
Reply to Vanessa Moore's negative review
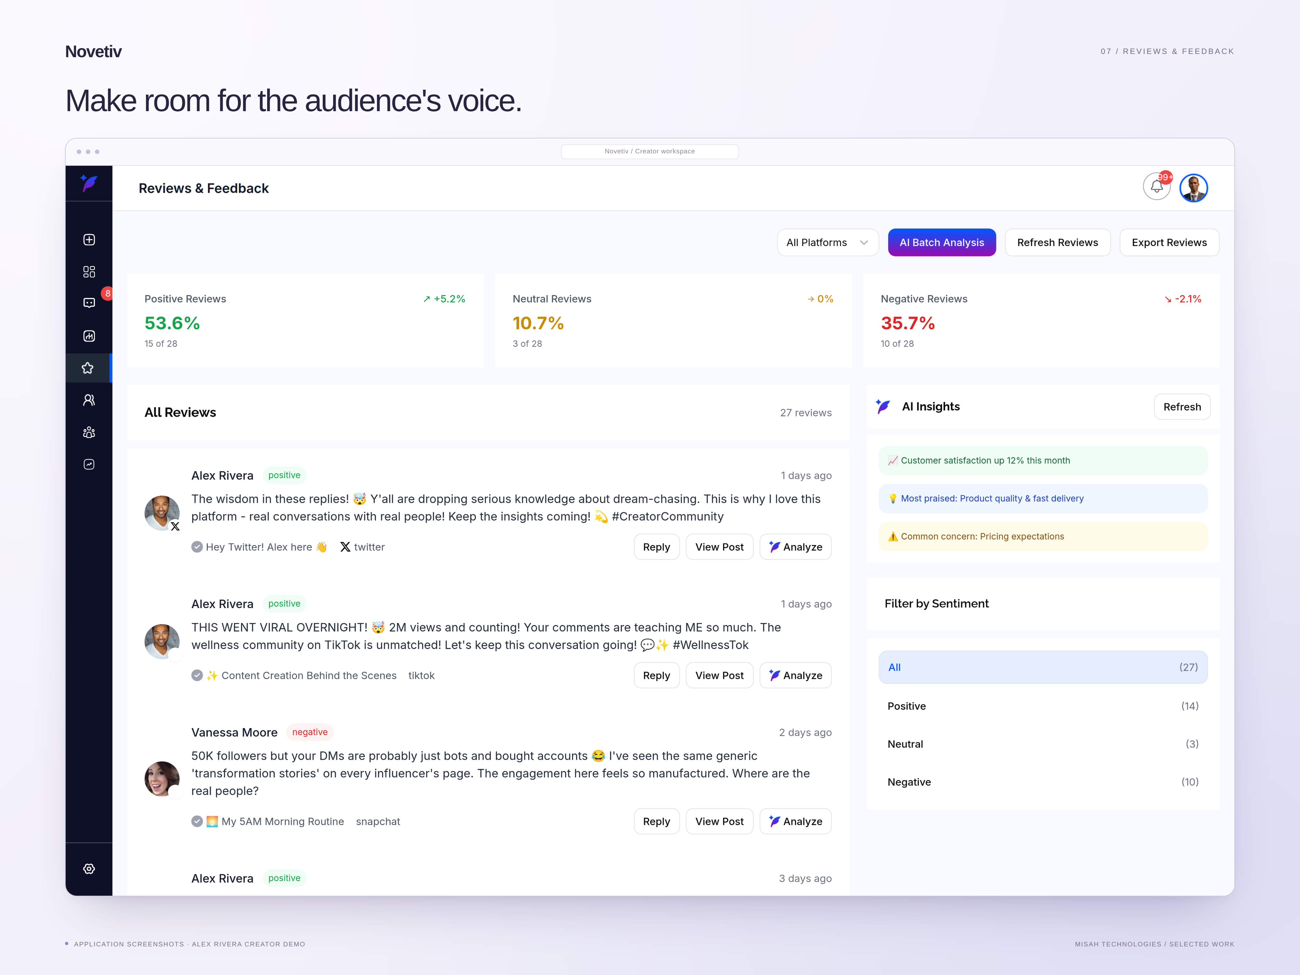pos(656,821)
